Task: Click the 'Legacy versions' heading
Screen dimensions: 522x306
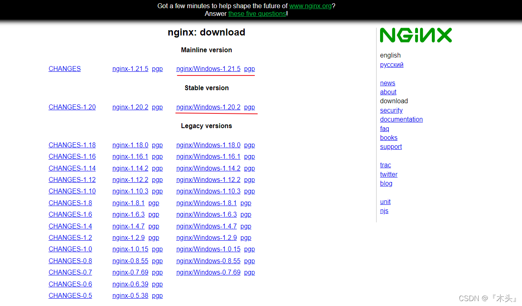Action: tap(206, 126)
